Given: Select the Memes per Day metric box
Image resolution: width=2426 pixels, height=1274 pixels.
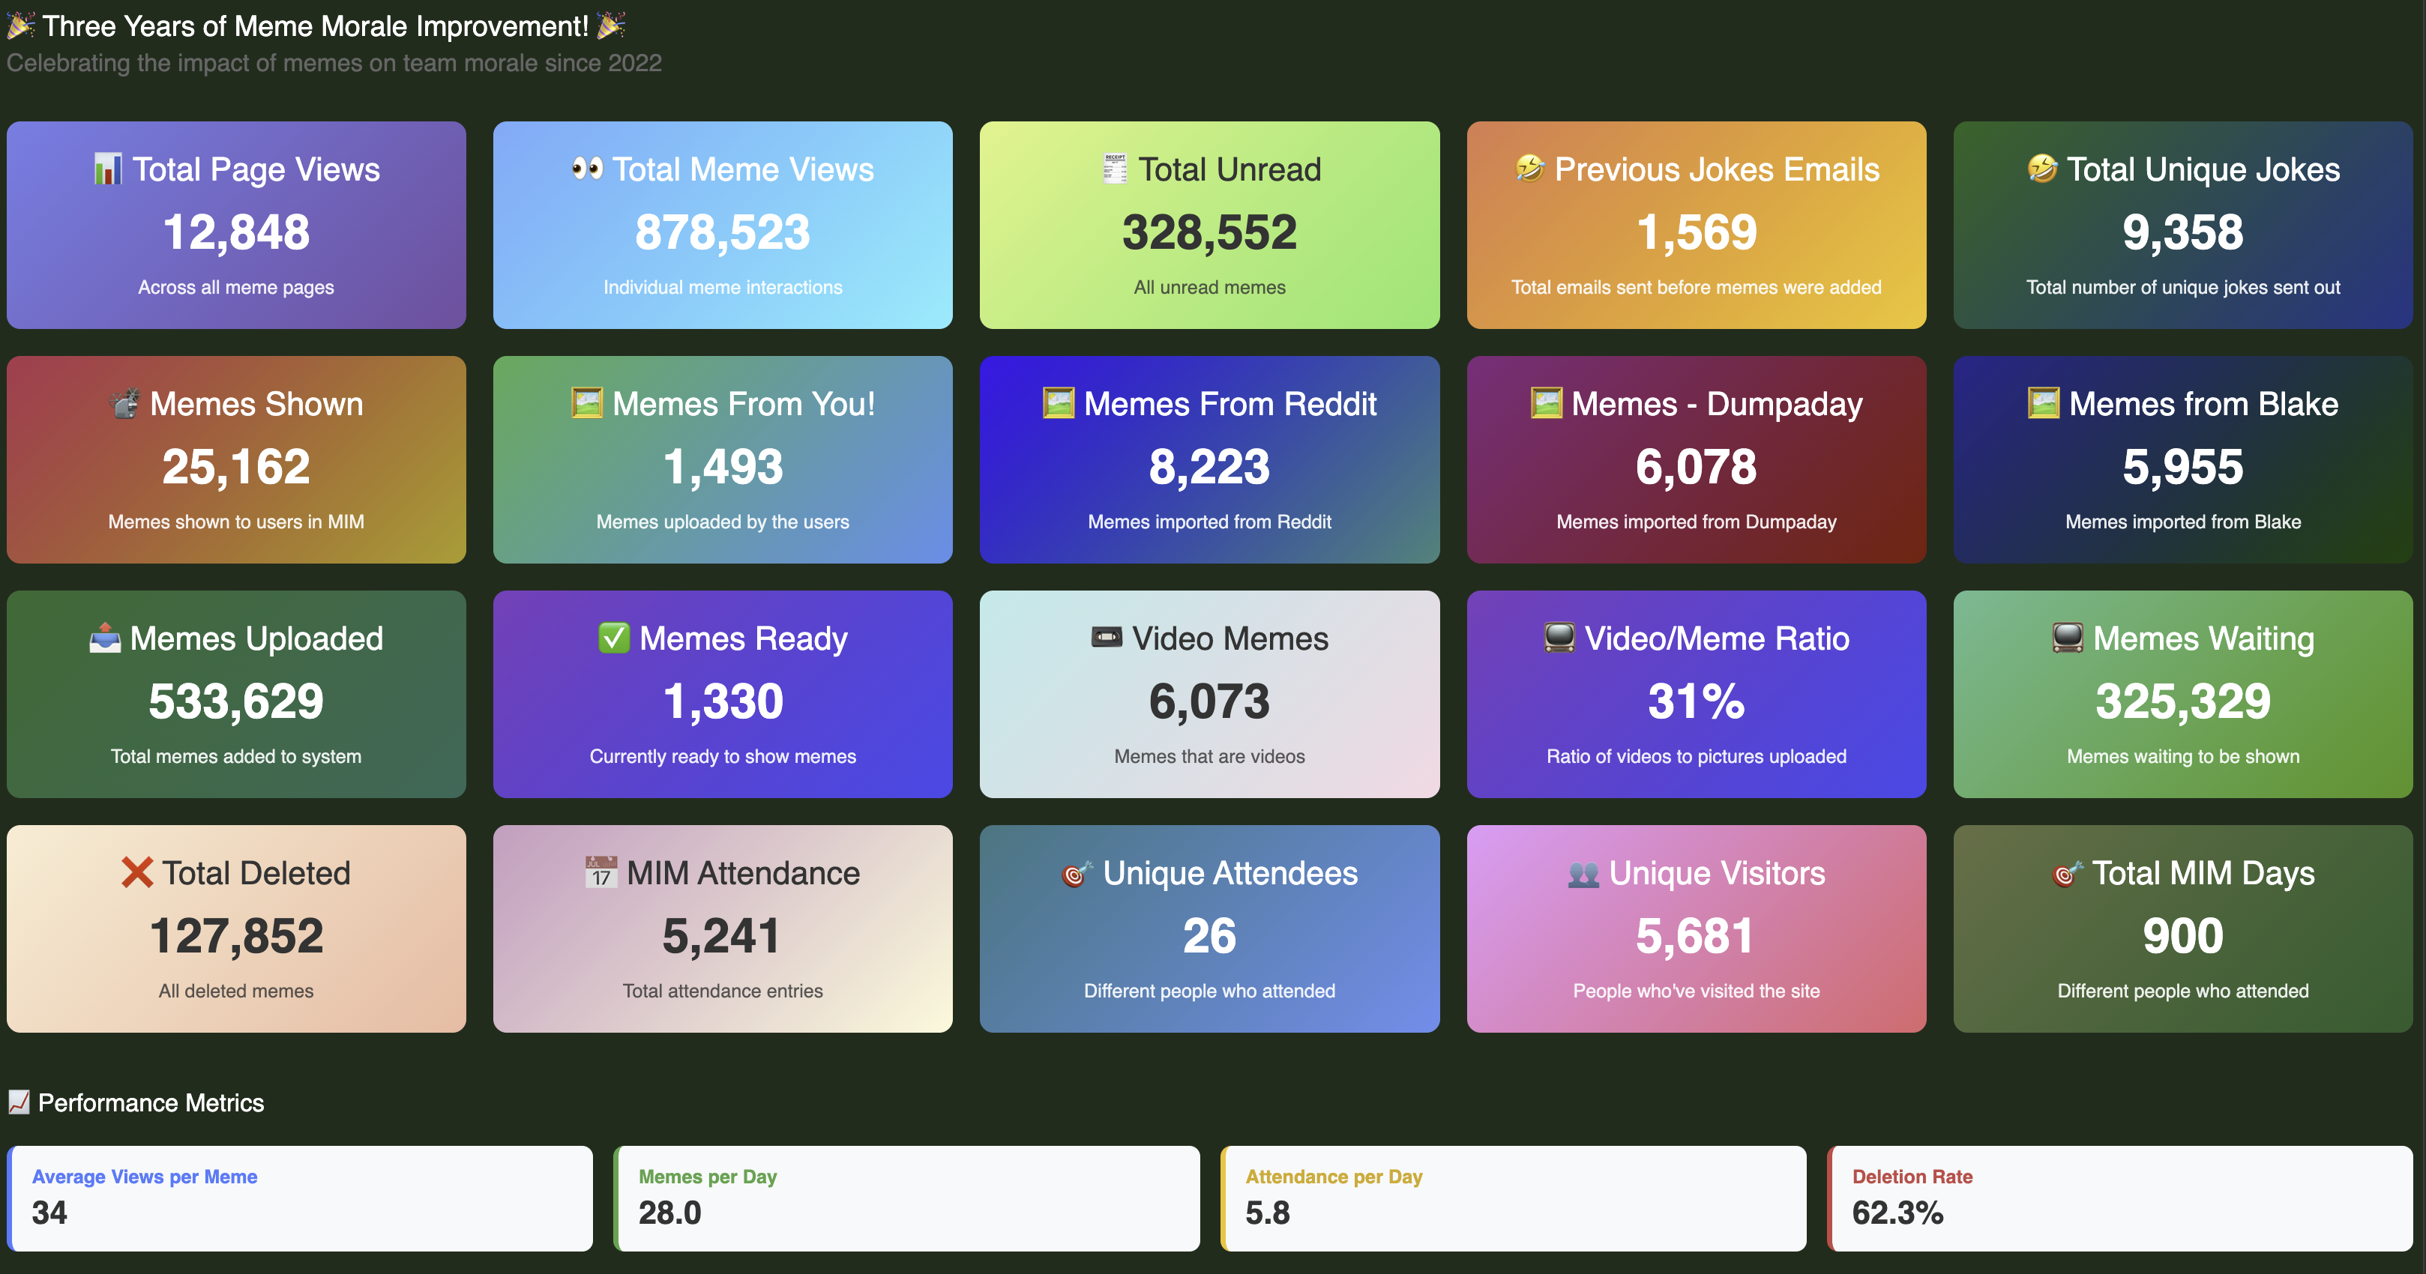Looking at the screenshot, I should point(906,1198).
